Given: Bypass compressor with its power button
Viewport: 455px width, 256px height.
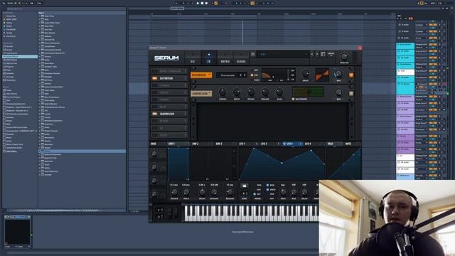Looking at the screenshot, I should [x=351, y=93].
